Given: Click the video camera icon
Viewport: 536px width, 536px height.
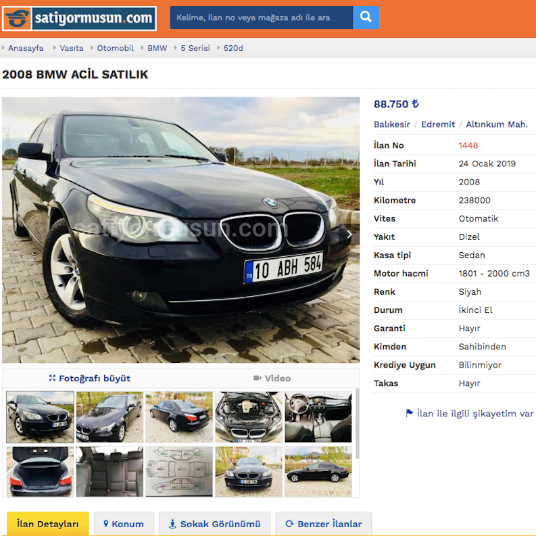Looking at the screenshot, I should (x=258, y=378).
